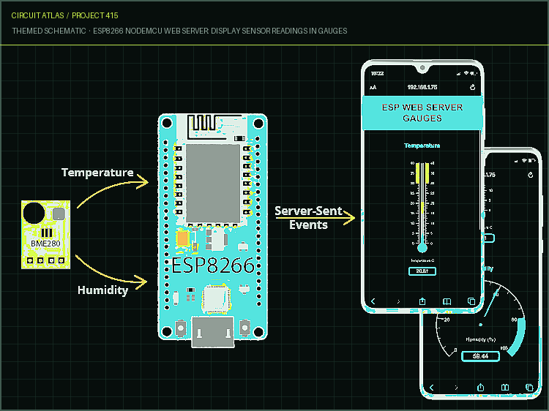Click the temperature value box 20.81
Screen dimensions: 549x411
coord(422,271)
